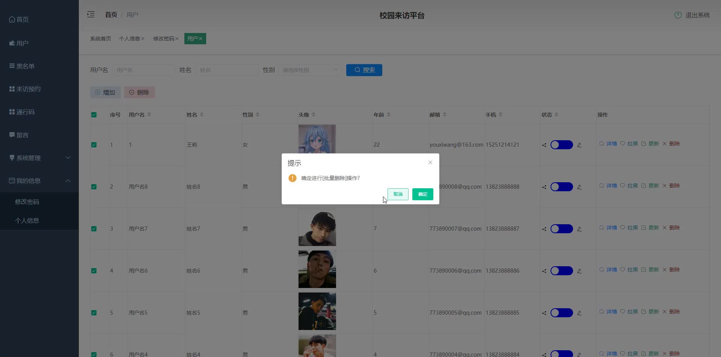
Task: Click the power icon beside 退出系统
Action: pos(678,15)
